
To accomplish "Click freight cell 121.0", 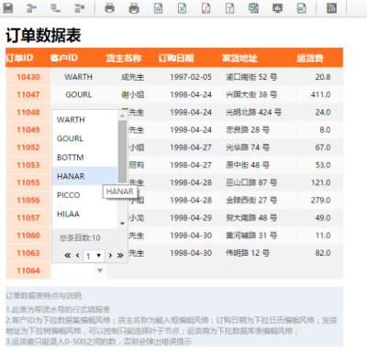I will pos(320,182).
